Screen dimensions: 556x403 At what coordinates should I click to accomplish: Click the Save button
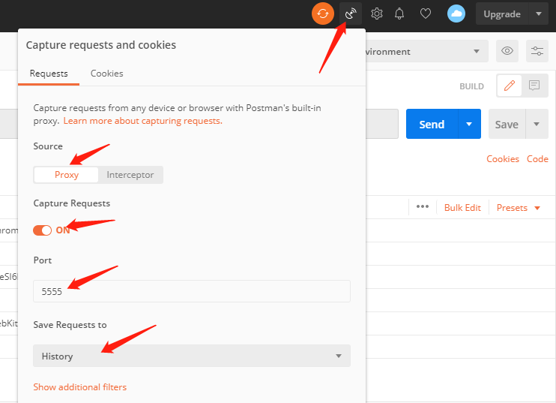click(507, 124)
